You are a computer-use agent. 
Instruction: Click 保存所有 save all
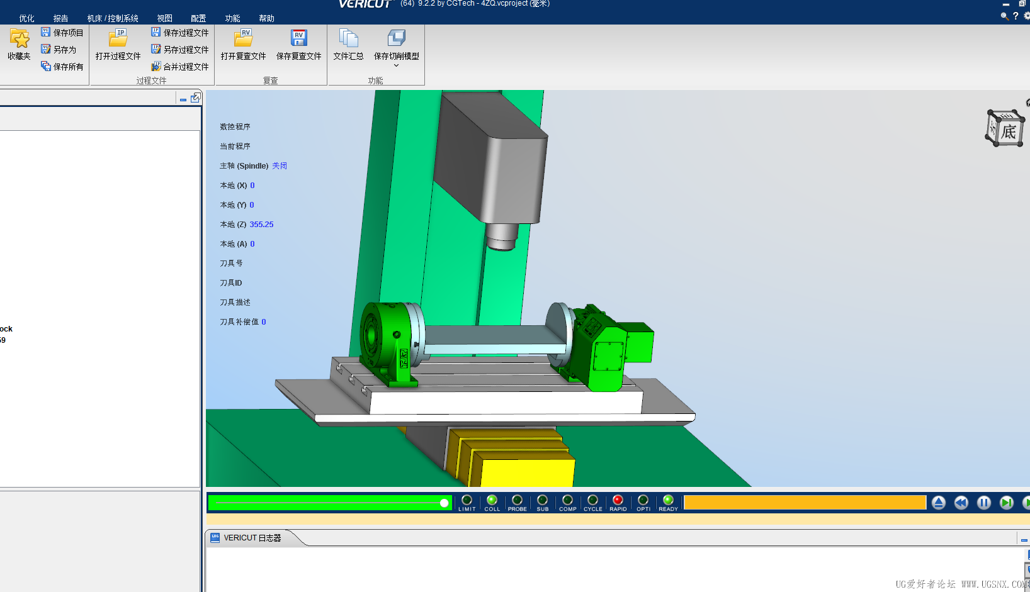point(62,67)
